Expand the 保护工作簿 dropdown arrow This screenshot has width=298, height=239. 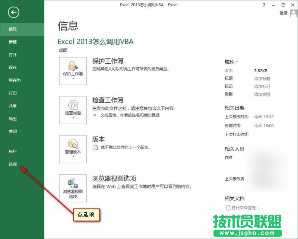point(73,79)
